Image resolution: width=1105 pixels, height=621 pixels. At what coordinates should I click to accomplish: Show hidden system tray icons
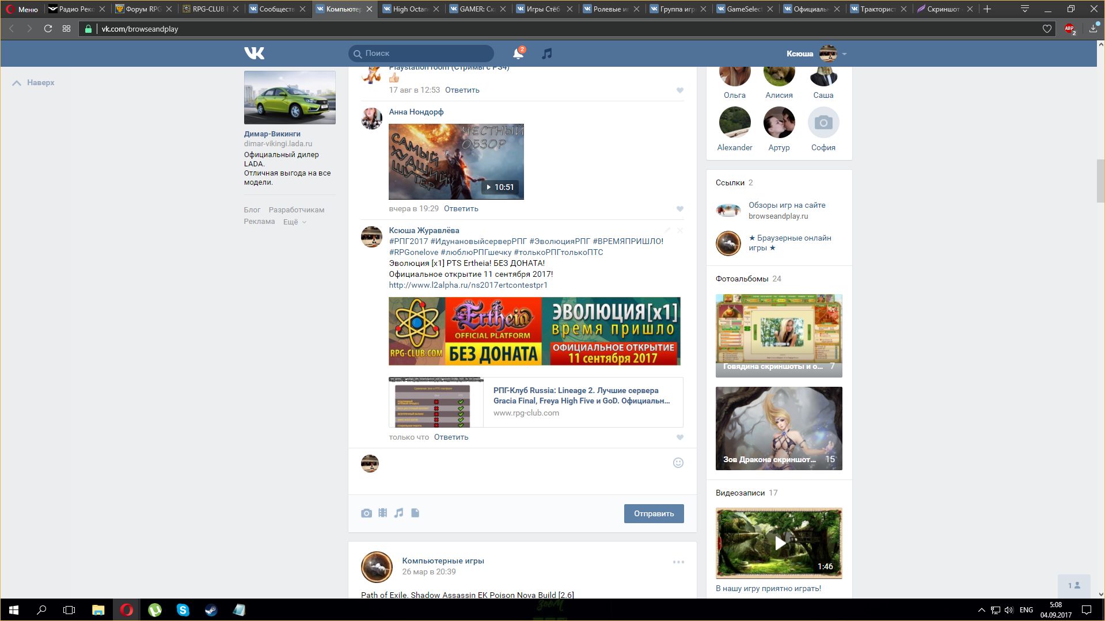[x=981, y=609]
